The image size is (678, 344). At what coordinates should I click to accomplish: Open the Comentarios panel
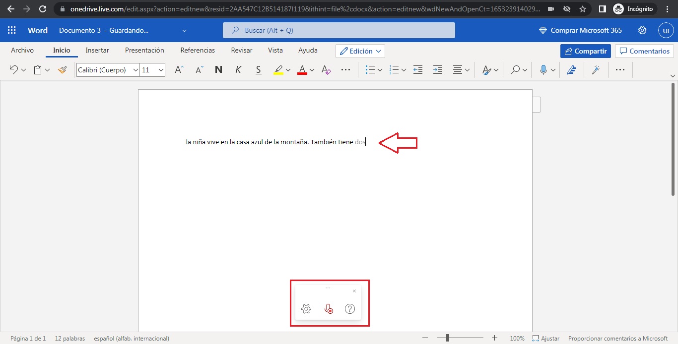pyautogui.click(x=644, y=51)
